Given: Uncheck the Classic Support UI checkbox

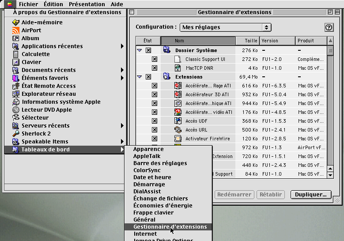Looking at the screenshot, I should [155, 59].
